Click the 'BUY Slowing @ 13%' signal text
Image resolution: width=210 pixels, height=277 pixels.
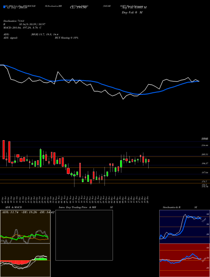tap(66, 38)
